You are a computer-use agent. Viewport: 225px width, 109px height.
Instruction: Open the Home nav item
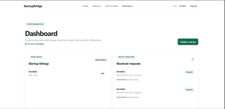coord(85,6)
